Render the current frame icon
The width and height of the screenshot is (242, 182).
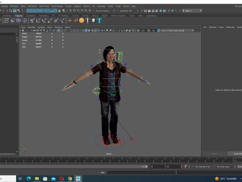149,11
